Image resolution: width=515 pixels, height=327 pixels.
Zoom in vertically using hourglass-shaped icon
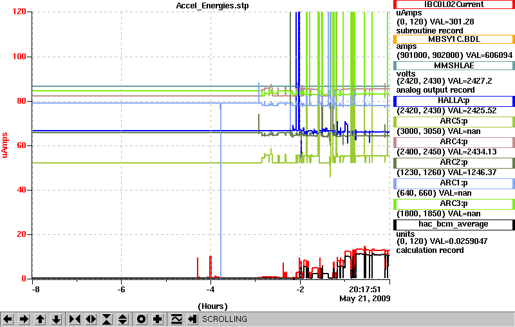[107, 319]
